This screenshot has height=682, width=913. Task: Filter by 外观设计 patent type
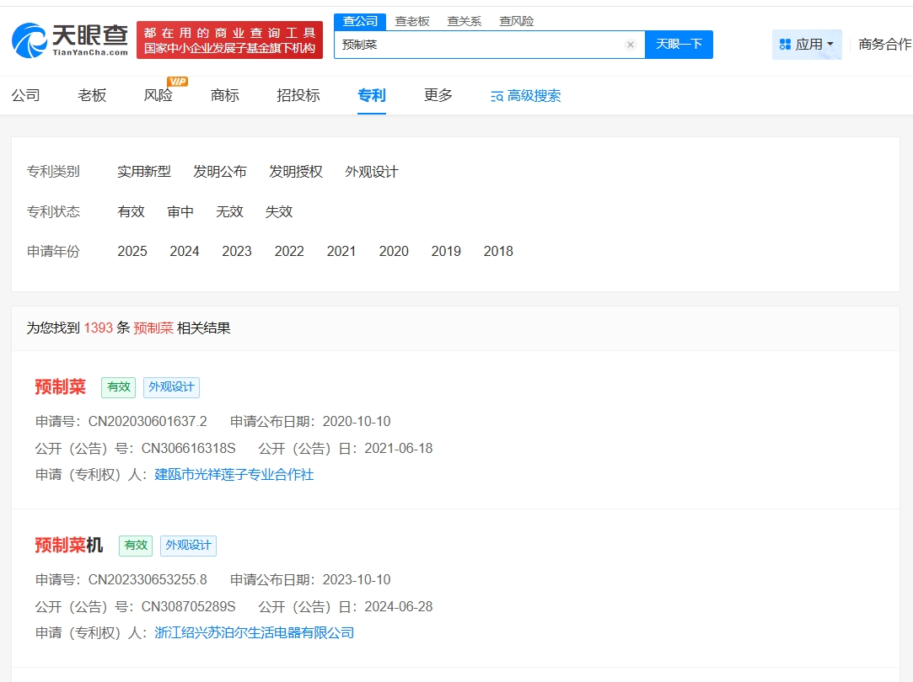pyautogui.click(x=372, y=172)
